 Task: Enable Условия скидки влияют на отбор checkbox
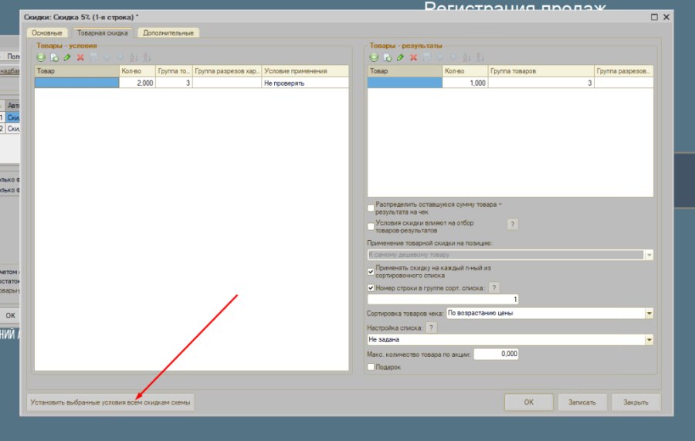371,226
